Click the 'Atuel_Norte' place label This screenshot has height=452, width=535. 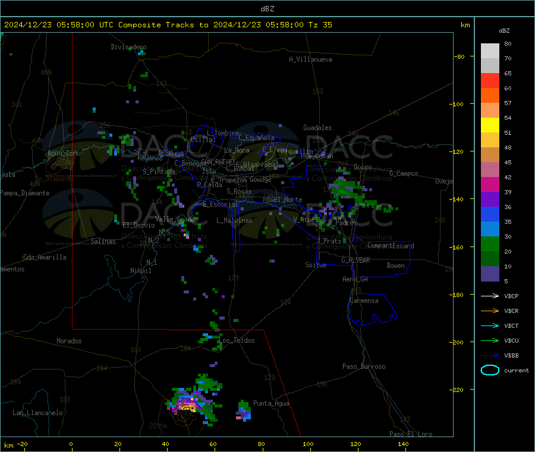coord(282,200)
